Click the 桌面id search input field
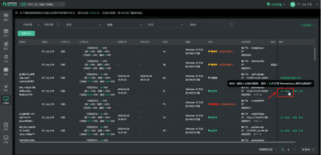Screen dimensions: 321x155 pos(206,25)
